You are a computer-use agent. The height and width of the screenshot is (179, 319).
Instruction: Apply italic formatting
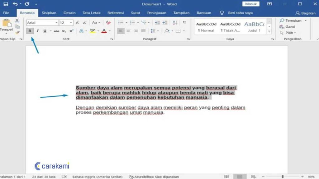(x=37, y=30)
